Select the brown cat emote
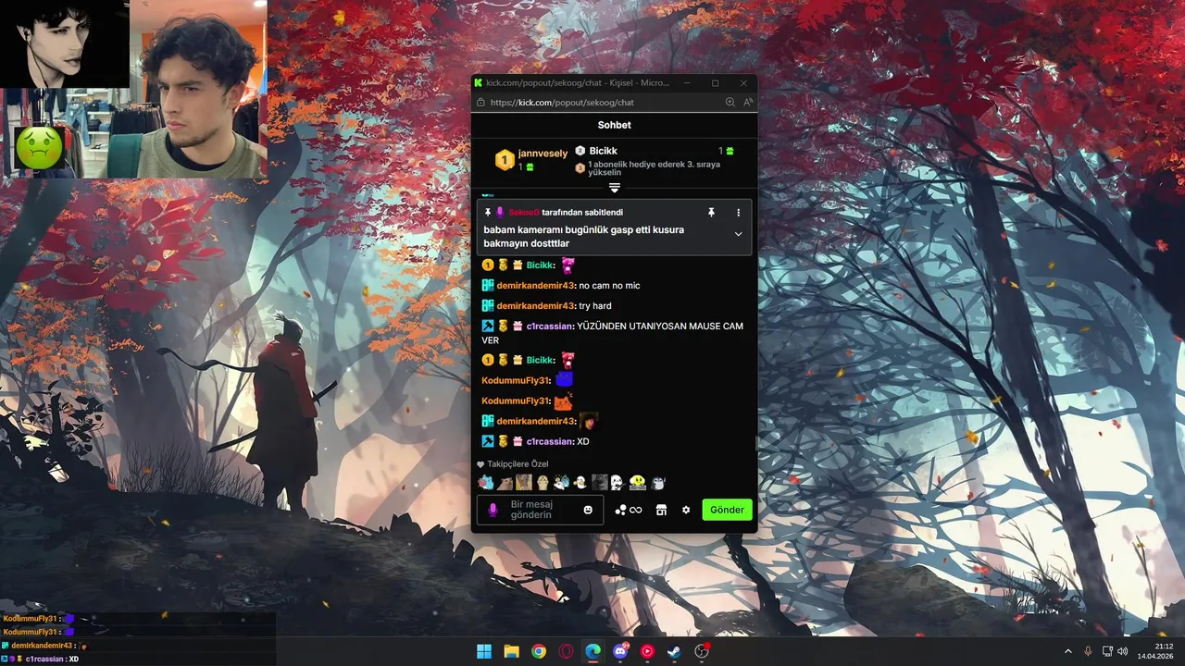 (x=505, y=482)
